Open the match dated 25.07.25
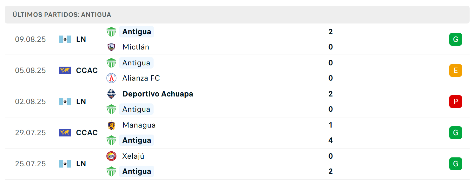Viewport: 475px width, 185px height. (237, 164)
